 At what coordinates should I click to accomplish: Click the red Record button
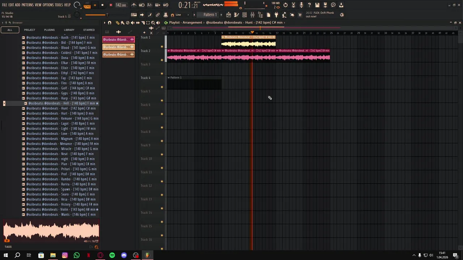click(x=111, y=5)
